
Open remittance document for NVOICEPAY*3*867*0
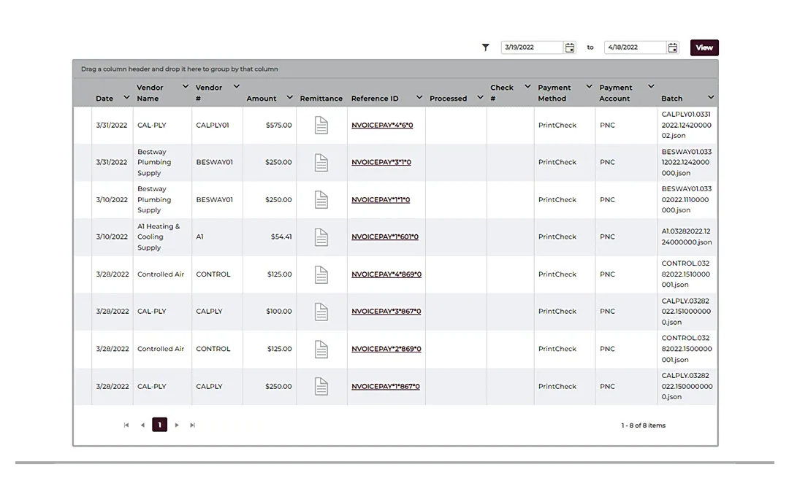click(x=321, y=312)
